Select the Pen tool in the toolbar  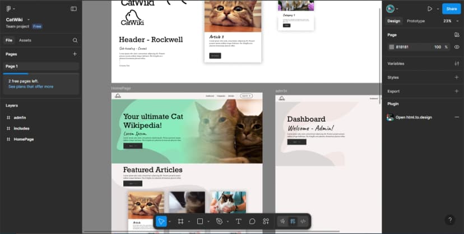click(x=219, y=221)
